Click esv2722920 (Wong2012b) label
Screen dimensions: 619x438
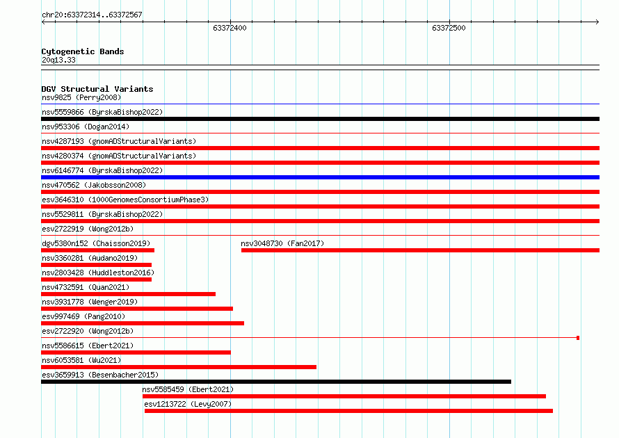(88, 331)
